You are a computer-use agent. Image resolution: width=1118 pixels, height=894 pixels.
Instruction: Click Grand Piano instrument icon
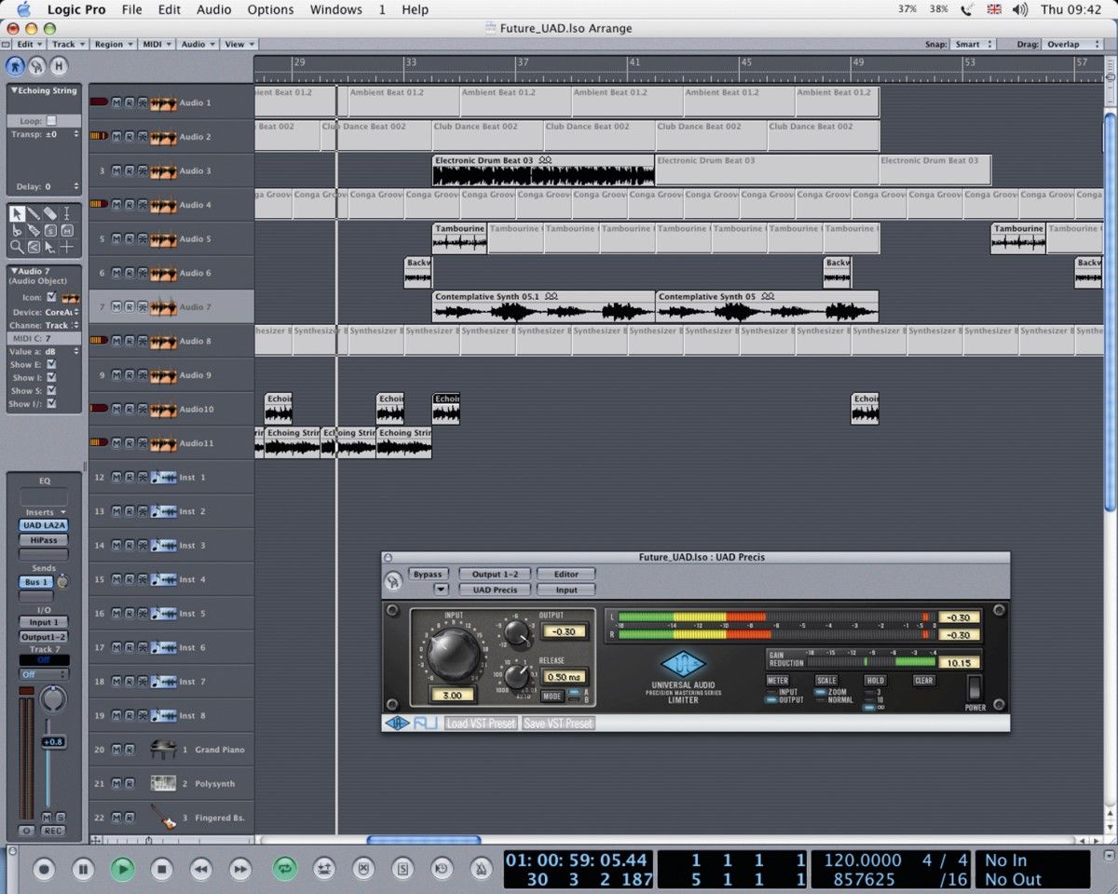pyautogui.click(x=163, y=750)
